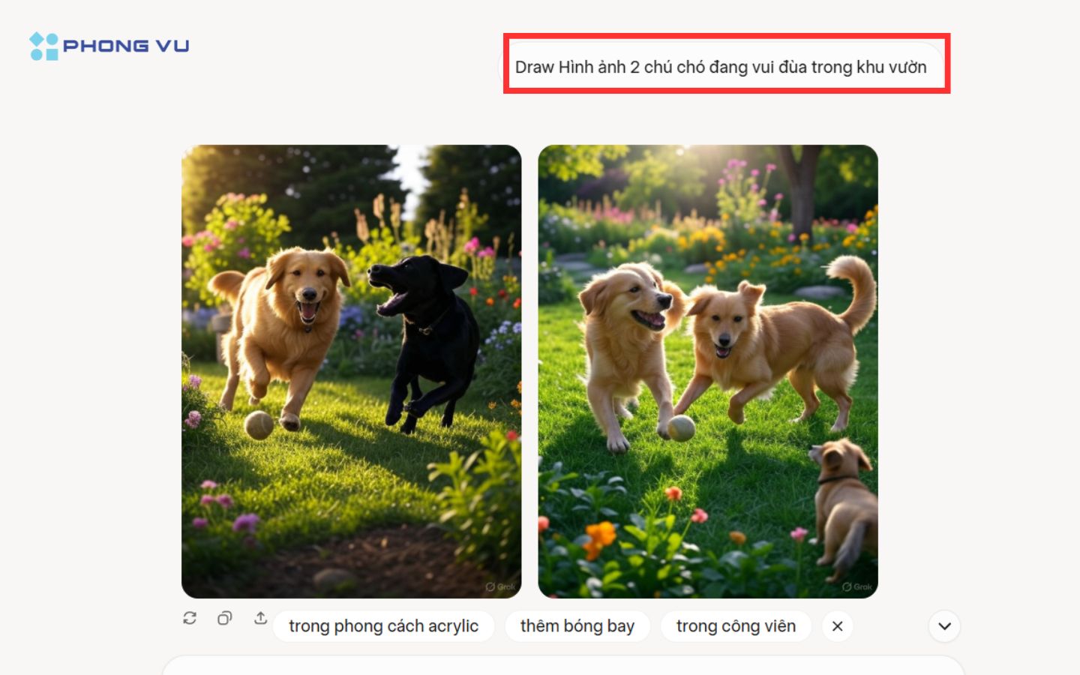1080x675 pixels.
Task: Click the tennis ball in the left image
Action: coord(259,425)
